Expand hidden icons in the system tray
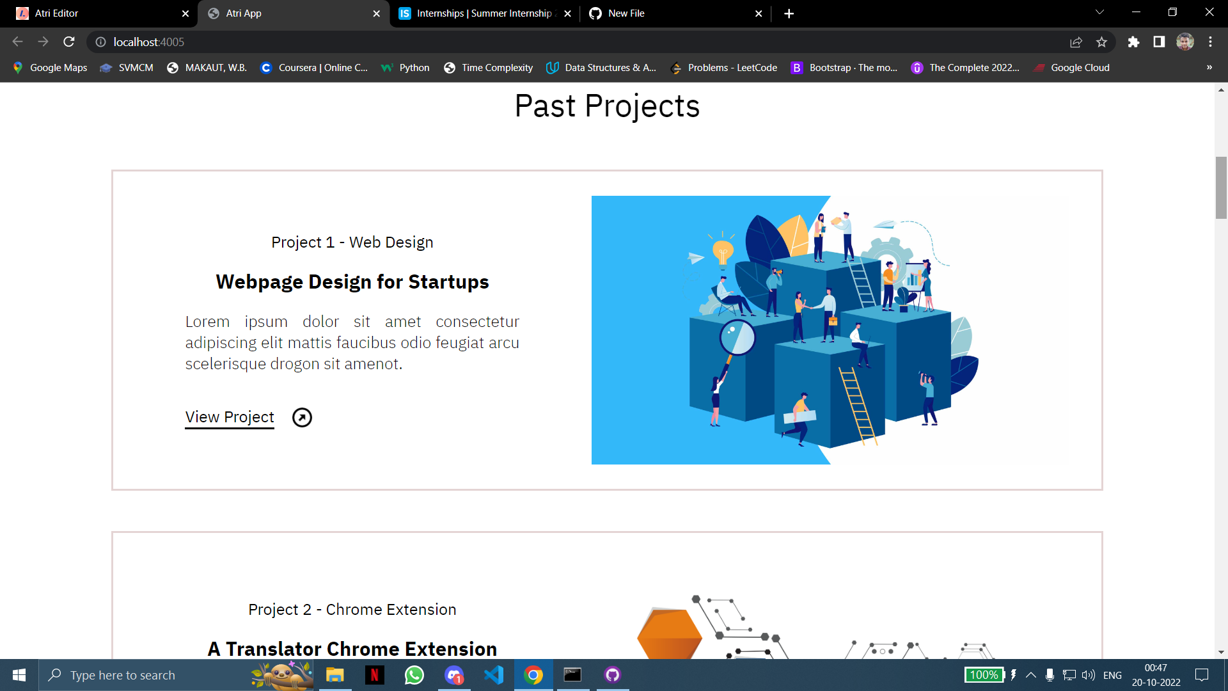Screen dimensions: 1228x691 [x=1030, y=675]
